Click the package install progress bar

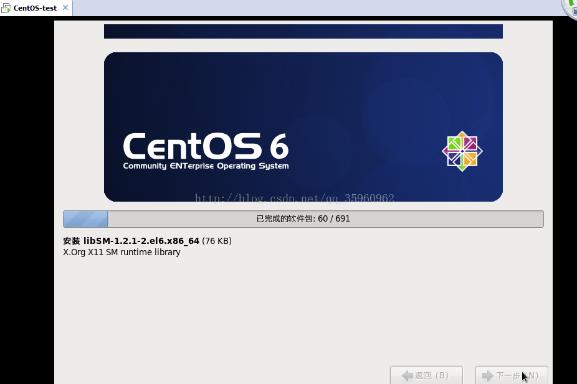coord(303,219)
